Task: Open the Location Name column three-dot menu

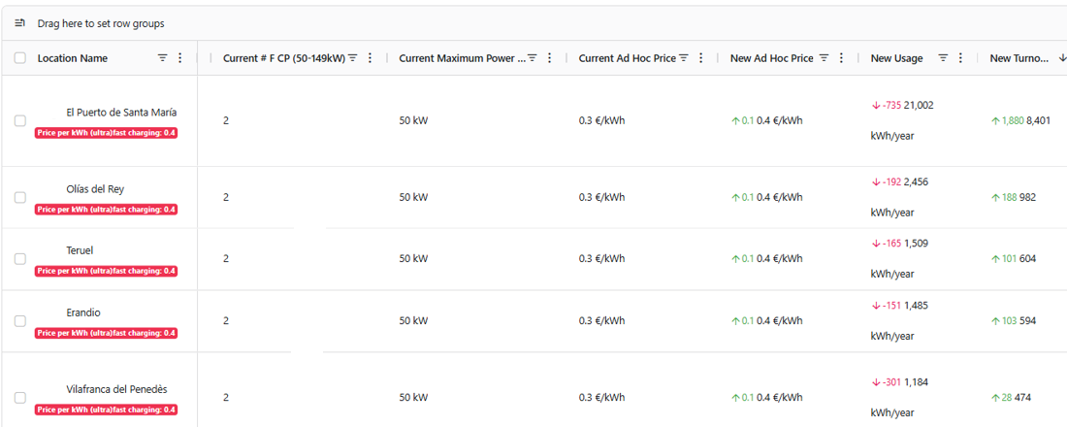Action: pos(179,58)
